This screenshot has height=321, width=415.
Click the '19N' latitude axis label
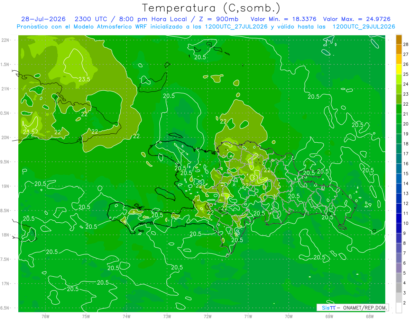tap(5, 186)
